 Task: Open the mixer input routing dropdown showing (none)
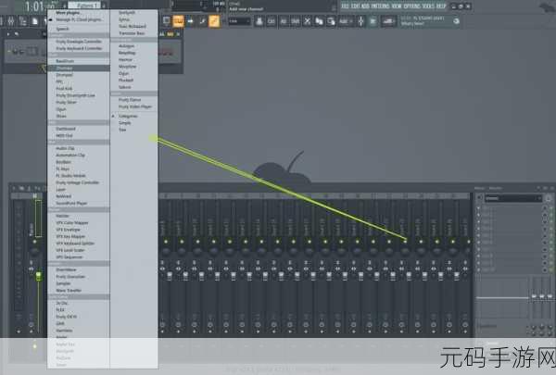click(512, 198)
